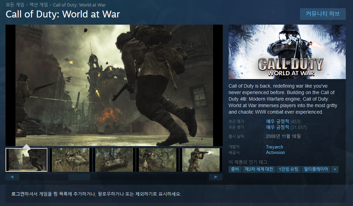Select the 멀티플레이어 tag
This screenshot has height=206, width=353.
(x=316, y=169)
